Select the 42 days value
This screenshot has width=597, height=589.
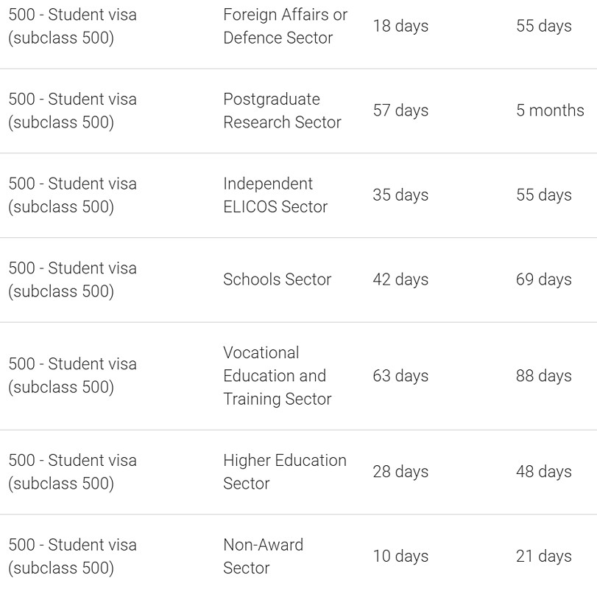(x=400, y=279)
